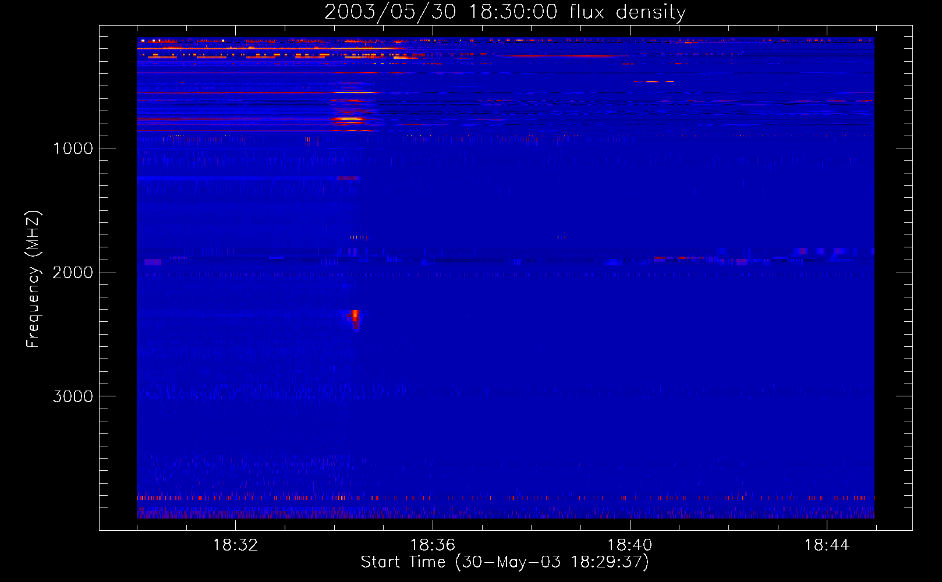Viewport: 942px width, 582px height.
Task: Click the short red streak near 18:40 at top
Action: pos(653,81)
